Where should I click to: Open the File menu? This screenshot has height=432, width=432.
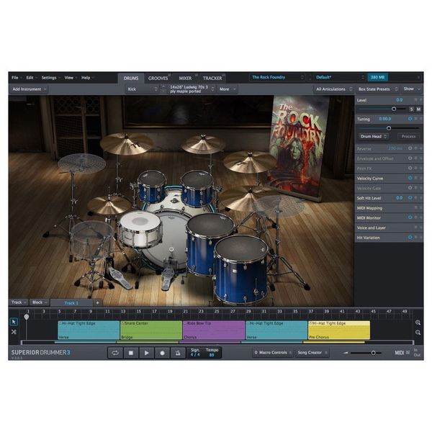(x=17, y=78)
